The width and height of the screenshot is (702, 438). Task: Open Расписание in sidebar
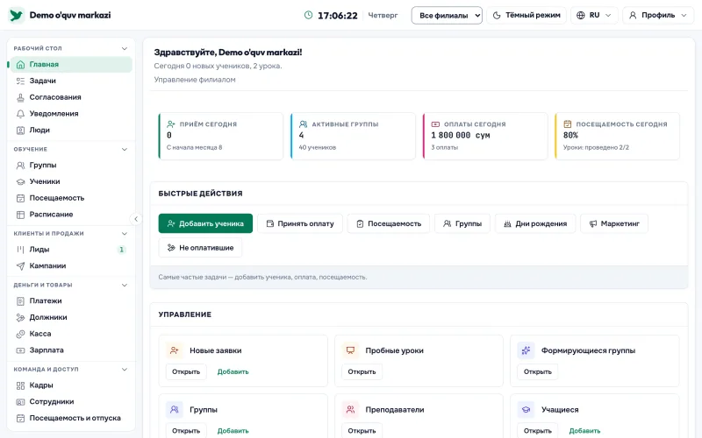pyautogui.click(x=71, y=215)
